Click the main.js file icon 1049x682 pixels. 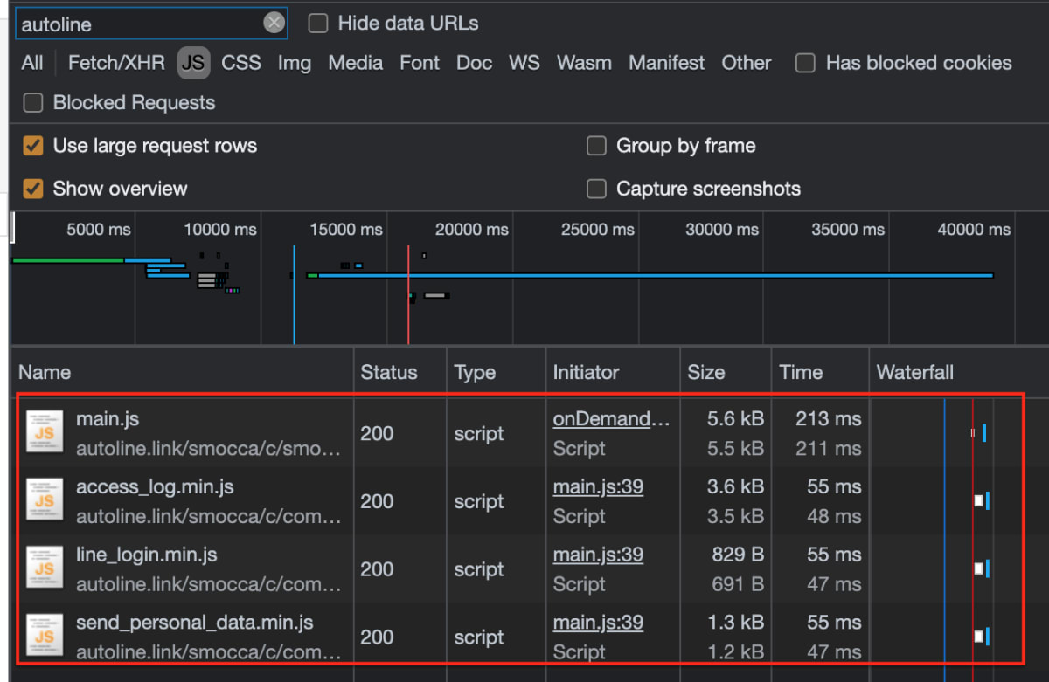[44, 431]
